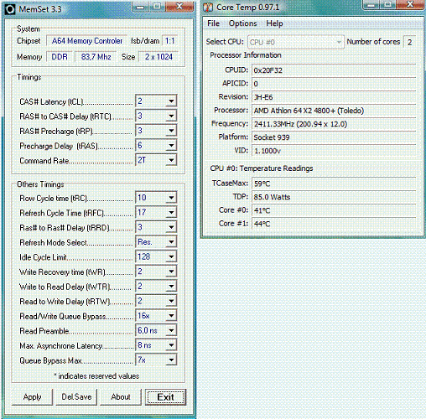Viewport: 426px width, 419px height.
Task: Click the Core #0 temperature 41°C
Action: [x=334, y=210]
